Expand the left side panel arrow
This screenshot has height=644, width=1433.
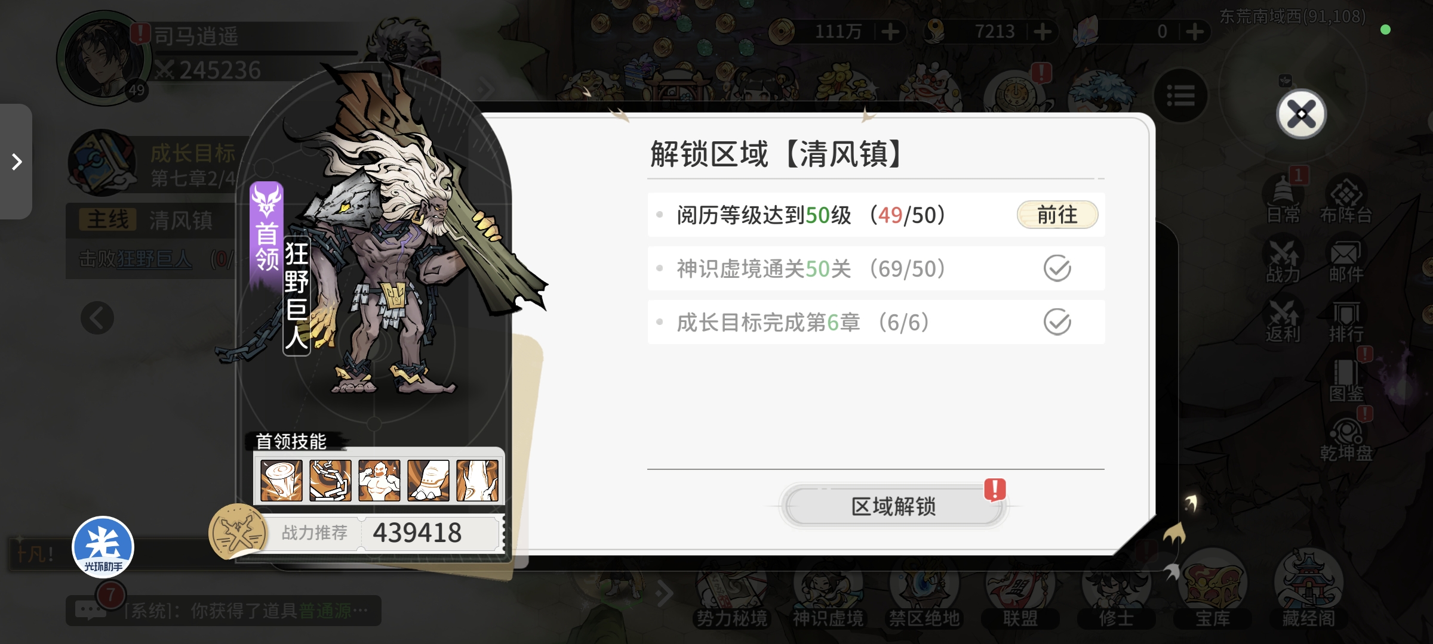pyautogui.click(x=16, y=162)
